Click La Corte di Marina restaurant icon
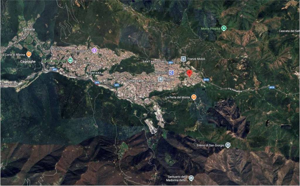Screen dimensions: 300x186 point(29,54)
